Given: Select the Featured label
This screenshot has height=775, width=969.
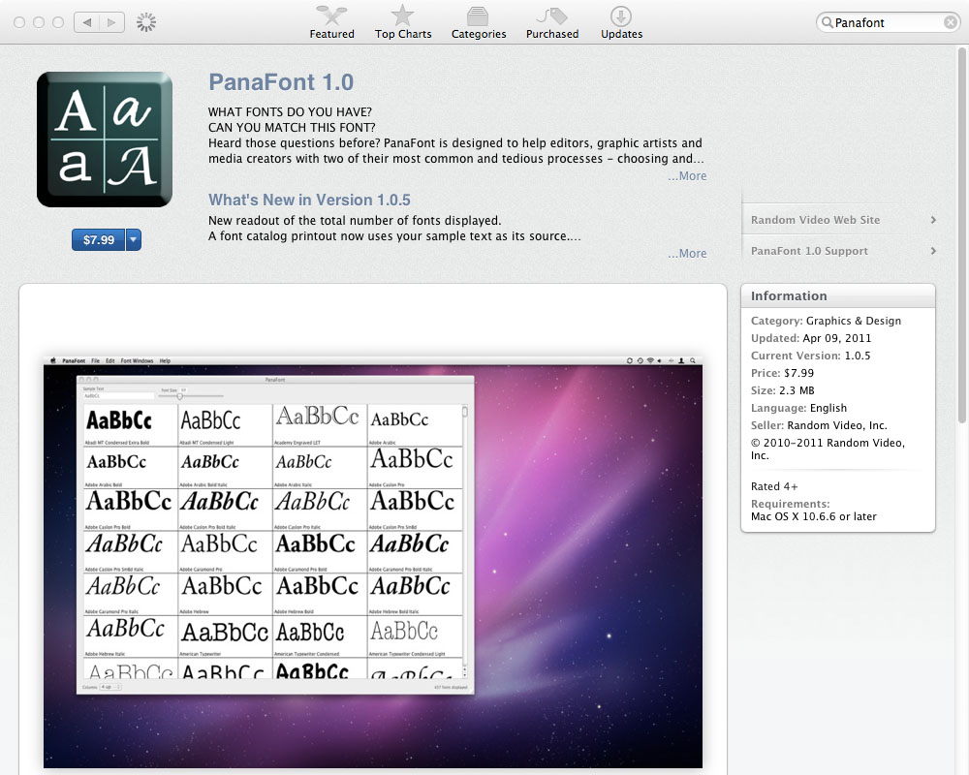Looking at the screenshot, I should (331, 34).
